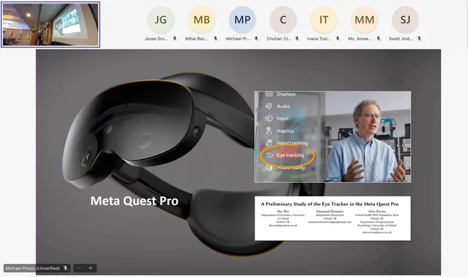
Task: Select Swati's SJ avatar
Action: point(405,20)
